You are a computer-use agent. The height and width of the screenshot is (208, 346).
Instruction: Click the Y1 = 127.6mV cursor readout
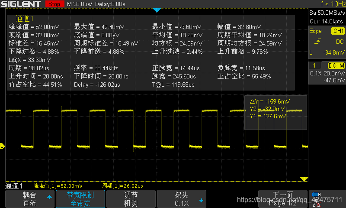click(x=268, y=116)
